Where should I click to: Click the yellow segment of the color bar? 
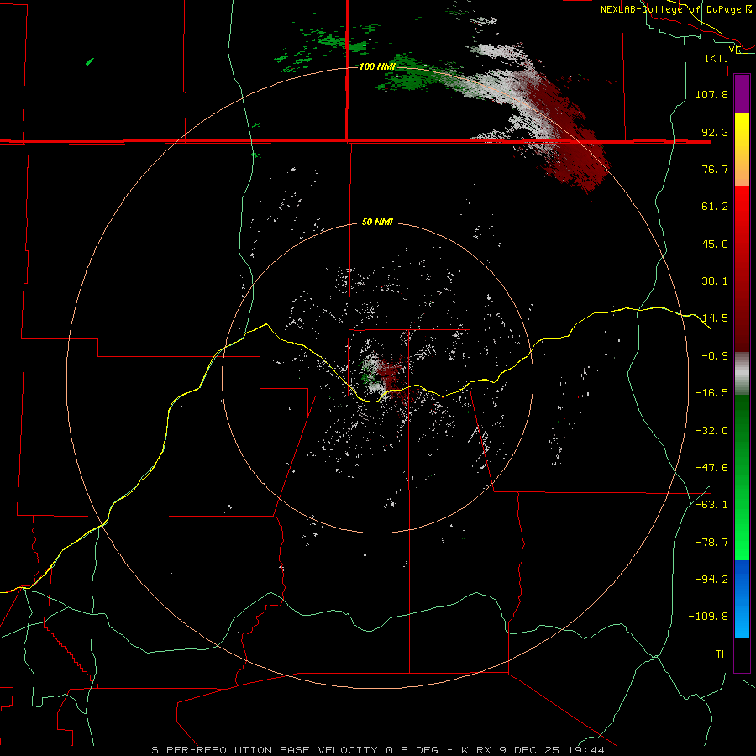coord(742,150)
